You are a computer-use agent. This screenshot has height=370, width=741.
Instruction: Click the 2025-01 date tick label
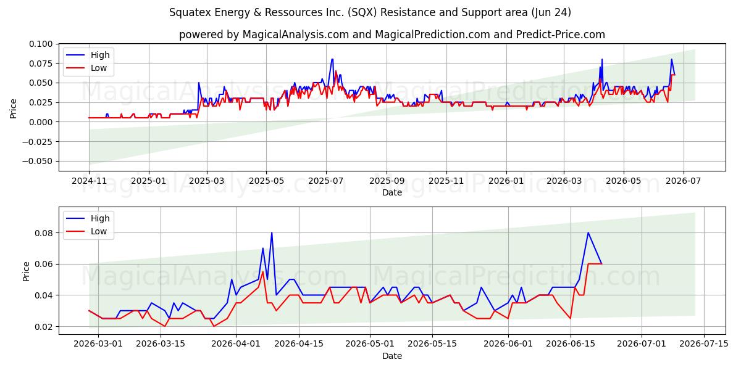pyautogui.click(x=148, y=181)
